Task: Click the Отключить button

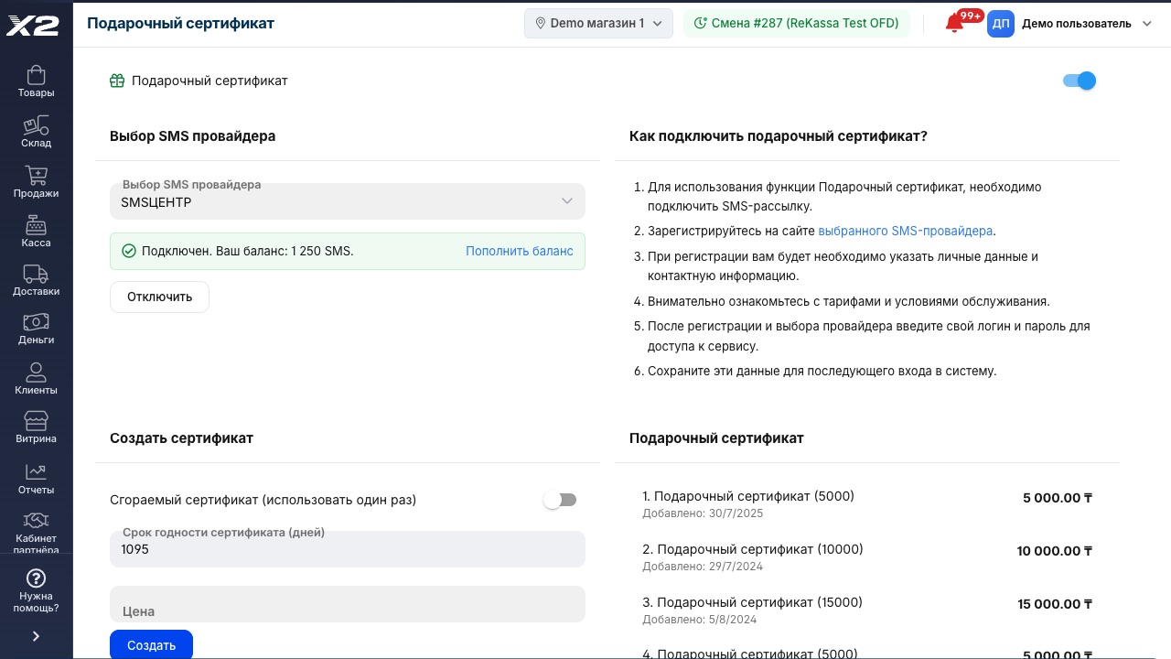Action: [159, 297]
